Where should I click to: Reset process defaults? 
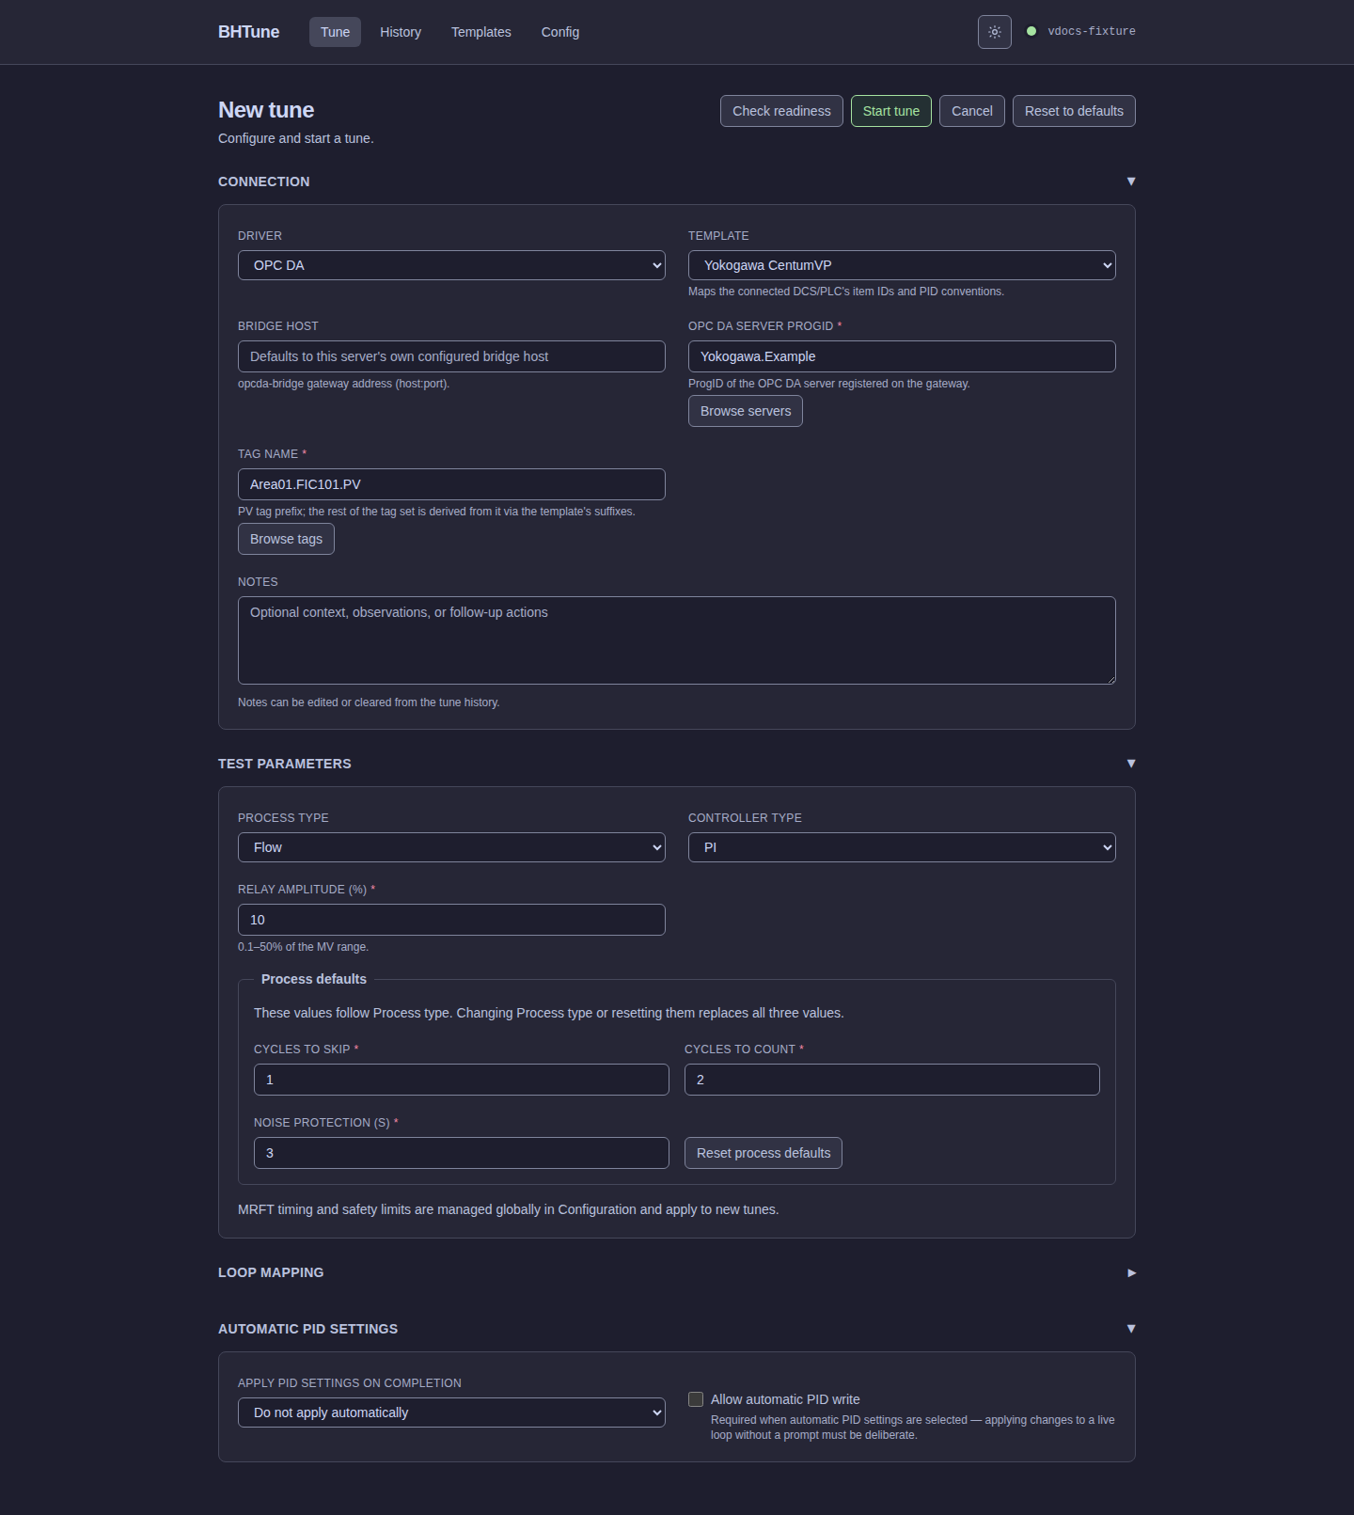[764, 1153]
